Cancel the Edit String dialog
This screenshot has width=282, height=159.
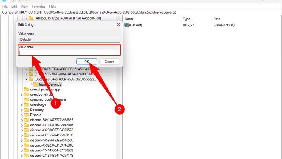(109, 61)
